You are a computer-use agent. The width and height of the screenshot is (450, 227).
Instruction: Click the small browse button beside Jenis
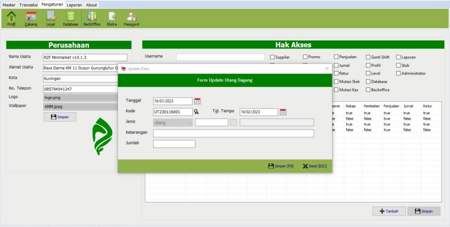pyautogui.click(x=233, y=123)
